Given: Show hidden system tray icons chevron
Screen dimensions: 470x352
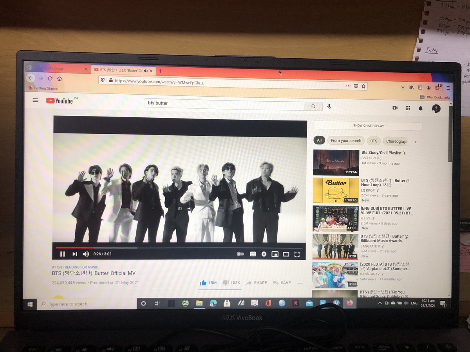Looking at the screenshot, I should 380,303.
